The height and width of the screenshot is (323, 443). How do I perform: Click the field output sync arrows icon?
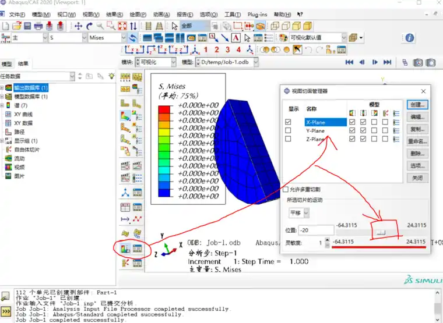pyautogui.click(x=132, y=37)
